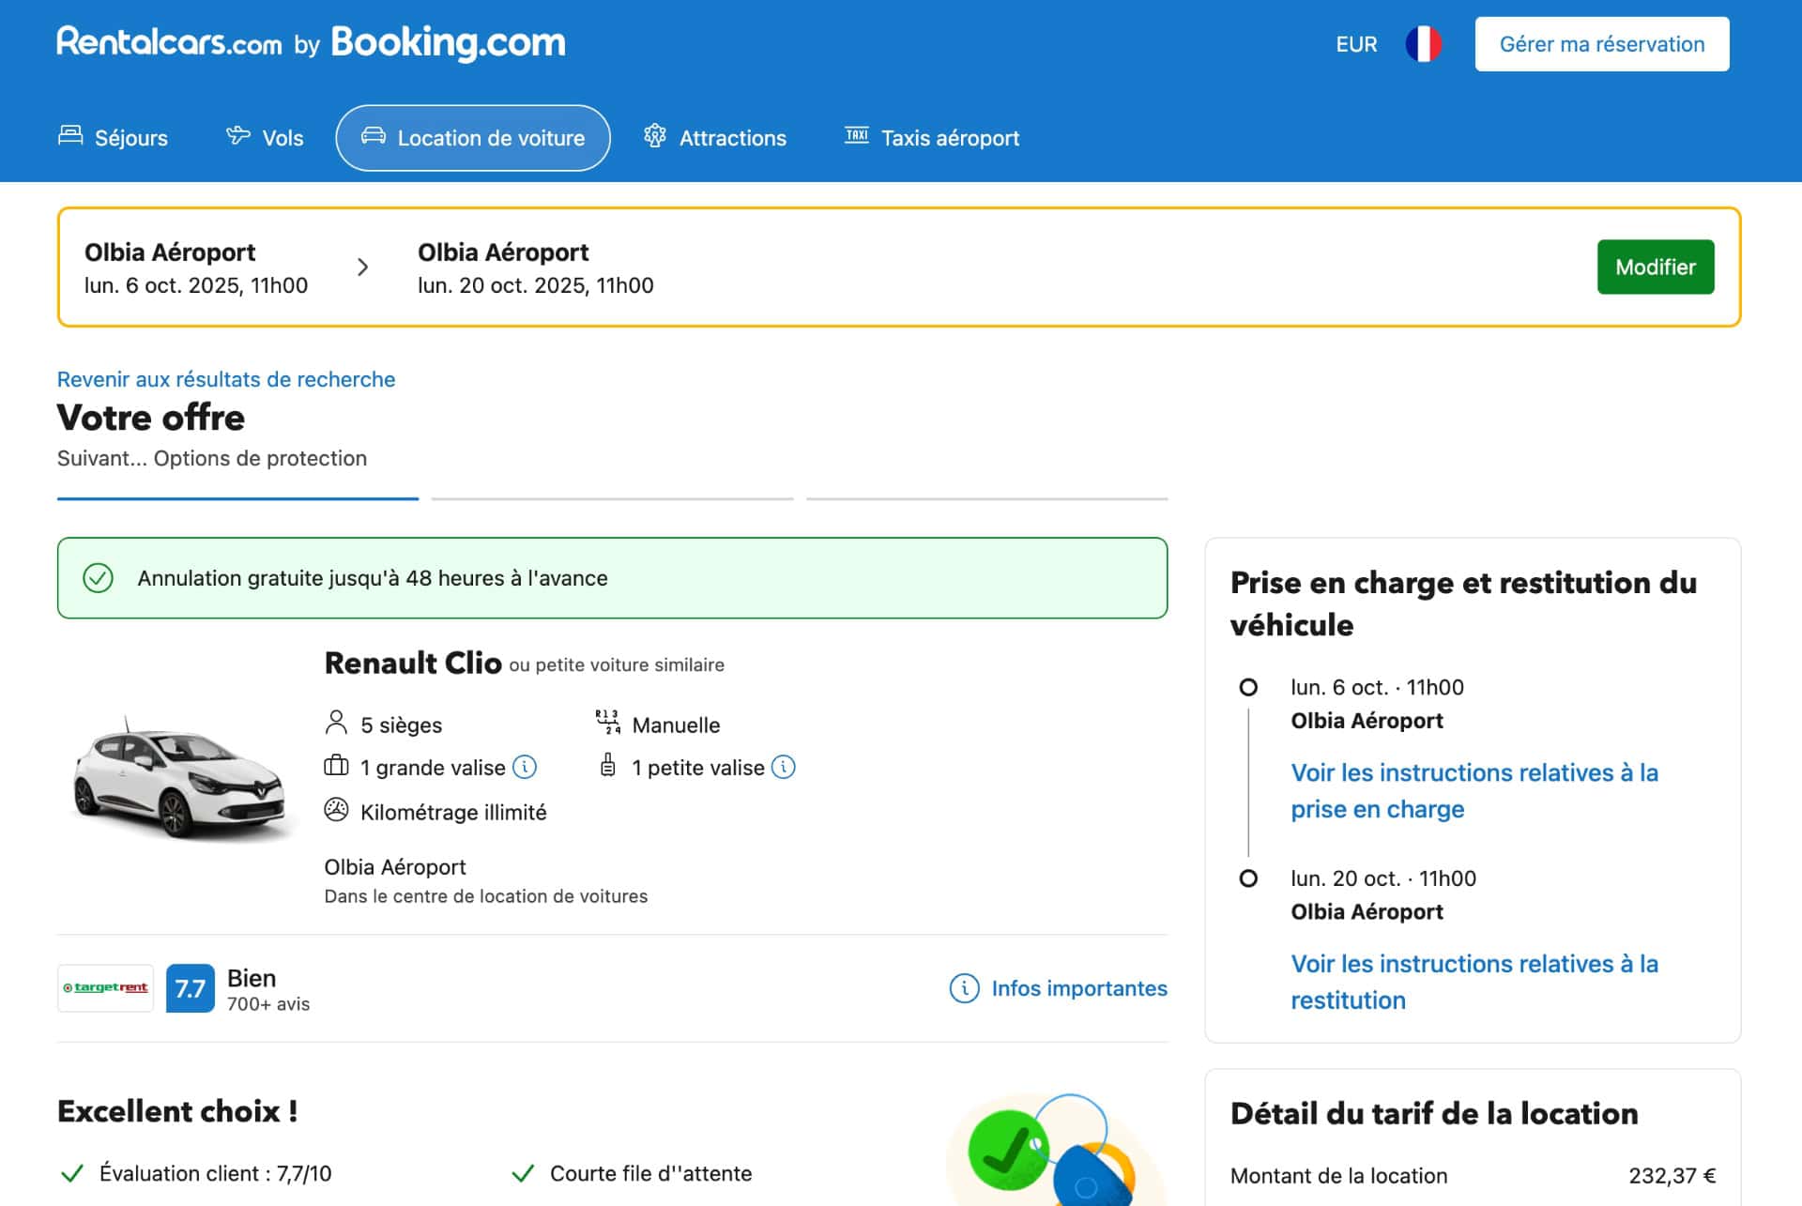The image size is (1802, 1206).
Task: Select Location de voiture tab
Action: [x=473, y=138]
